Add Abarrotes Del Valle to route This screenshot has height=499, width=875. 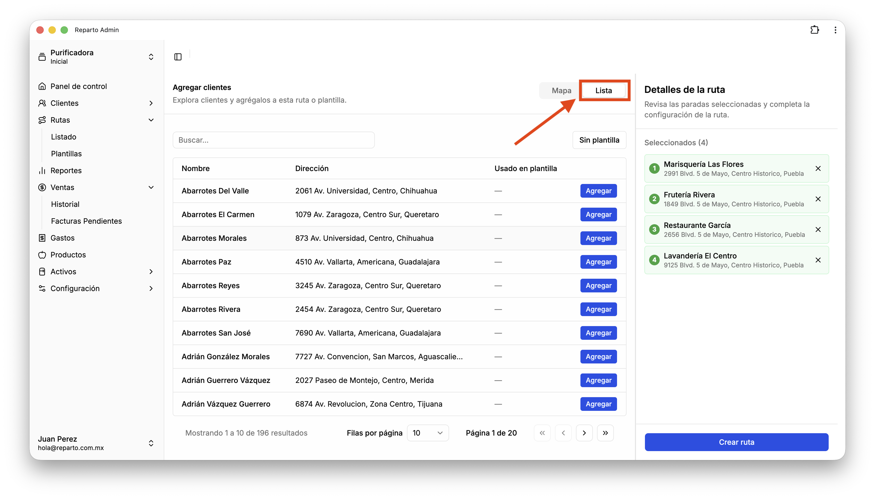click(x=598, y=191)
